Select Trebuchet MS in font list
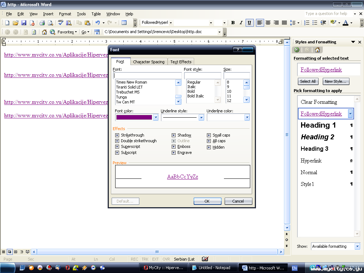This screenshot has height=273, width=364. 128,92
